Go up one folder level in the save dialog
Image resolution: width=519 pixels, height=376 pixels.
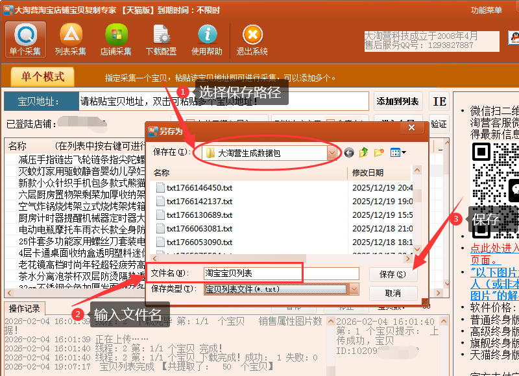pos(364,153)
